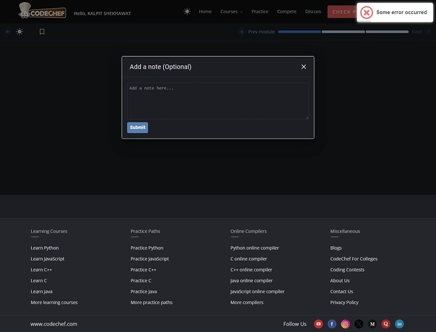The image size is (436, 332).
Task: Open Coding Contests link
Action: [347, 269]
